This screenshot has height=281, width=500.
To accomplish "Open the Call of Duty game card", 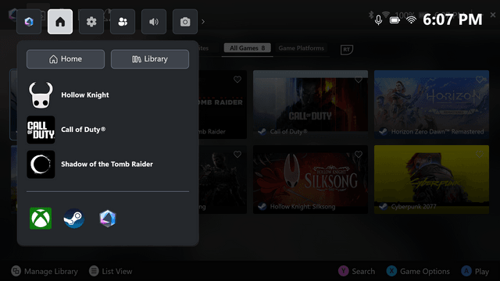I will tap(310, 105).
